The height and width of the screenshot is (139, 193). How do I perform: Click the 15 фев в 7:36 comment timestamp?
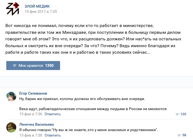coord(31,114)
